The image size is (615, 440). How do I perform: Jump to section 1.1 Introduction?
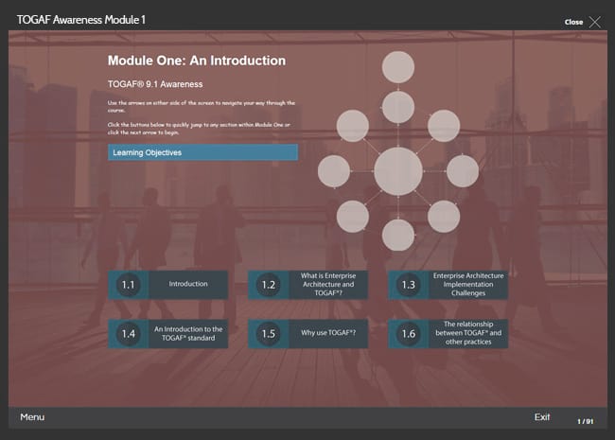pyautogui.click(x=167, y=285)
